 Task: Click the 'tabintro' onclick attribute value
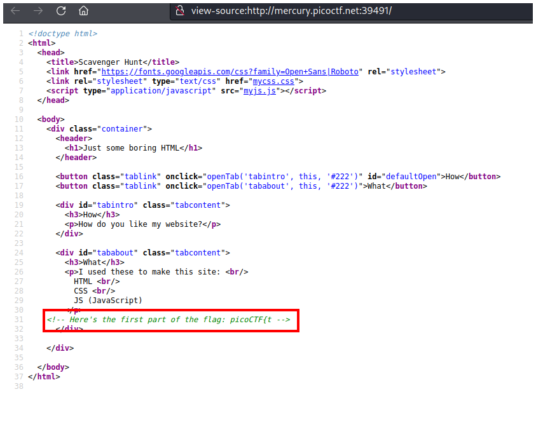283,177
